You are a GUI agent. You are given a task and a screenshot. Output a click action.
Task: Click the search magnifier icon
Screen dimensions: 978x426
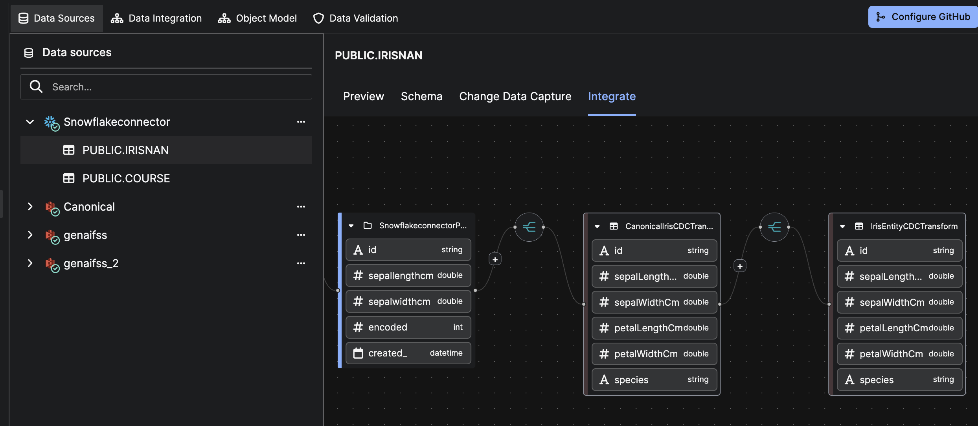36,86
